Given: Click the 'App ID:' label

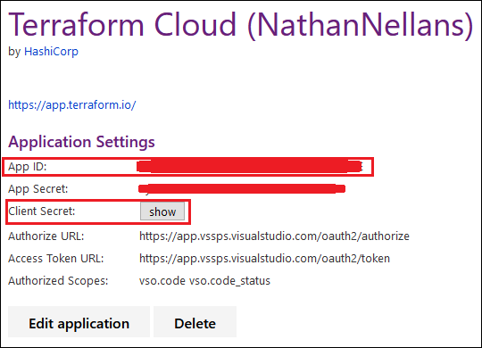Looking at the screenshot, I should [28, 167].
